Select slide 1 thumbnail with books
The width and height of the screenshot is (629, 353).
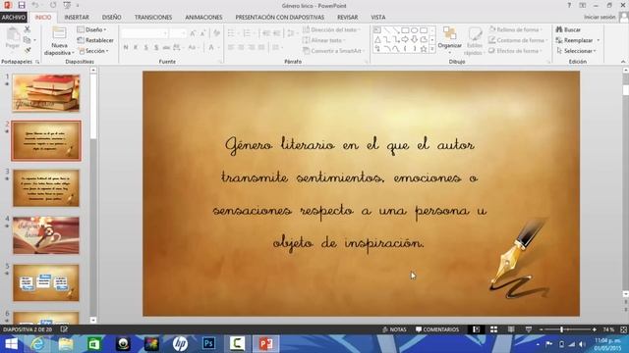[46, 93]
